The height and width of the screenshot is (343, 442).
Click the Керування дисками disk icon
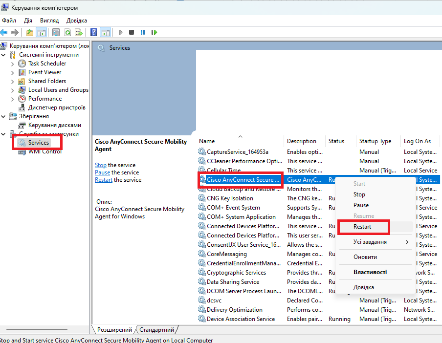pos(22,125)
